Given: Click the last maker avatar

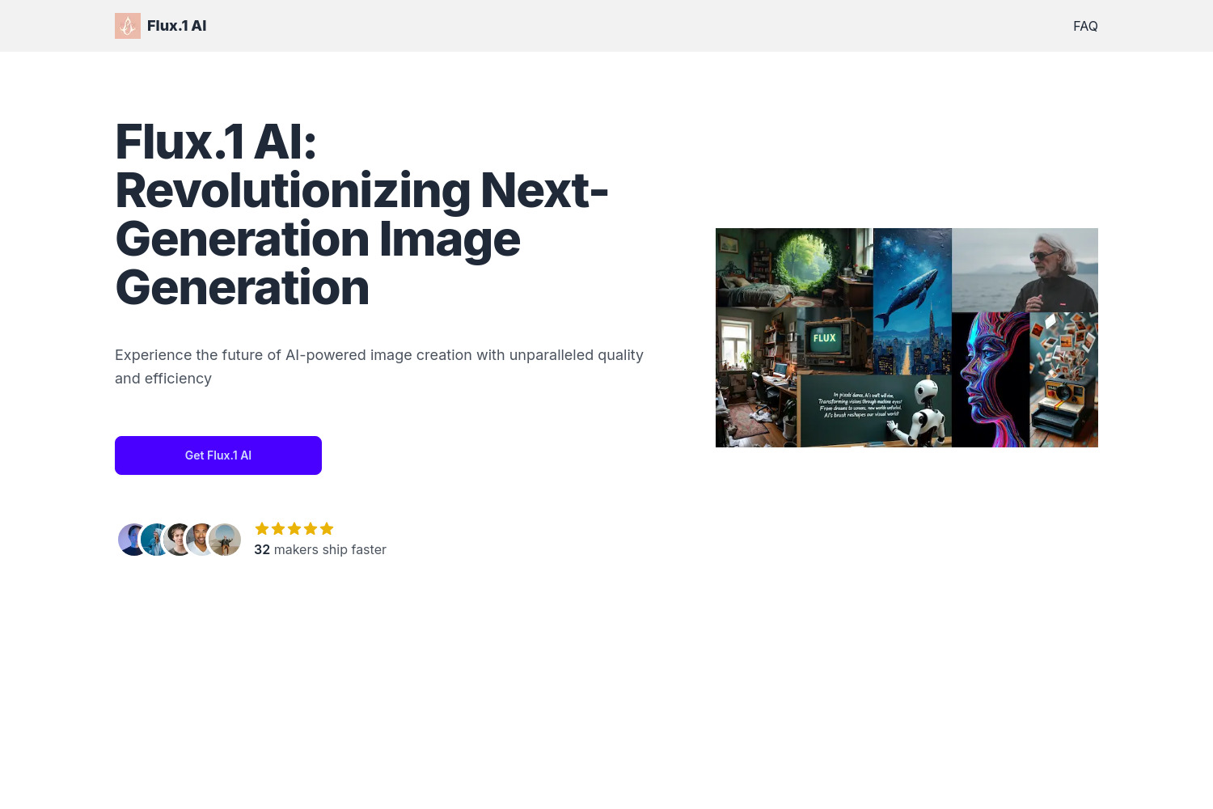Looking at the screenshot, I should [225, 540].
